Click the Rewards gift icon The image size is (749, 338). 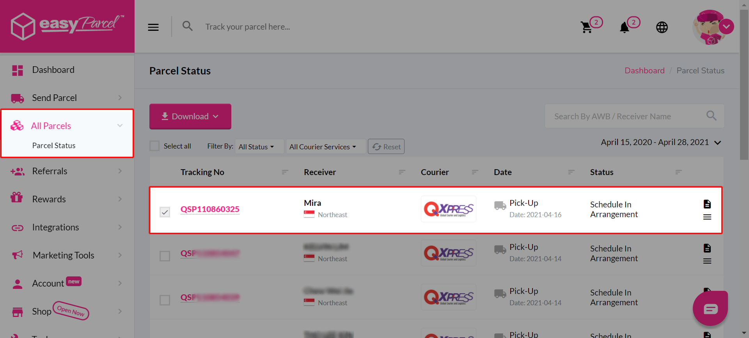click(17, 198)
